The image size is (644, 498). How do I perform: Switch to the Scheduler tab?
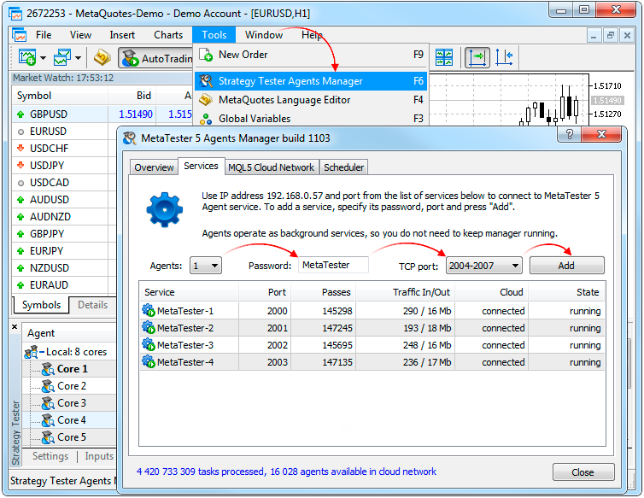click(x=343, y=167)
